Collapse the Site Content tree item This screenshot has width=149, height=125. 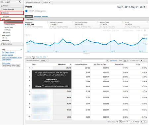(2, 19)
